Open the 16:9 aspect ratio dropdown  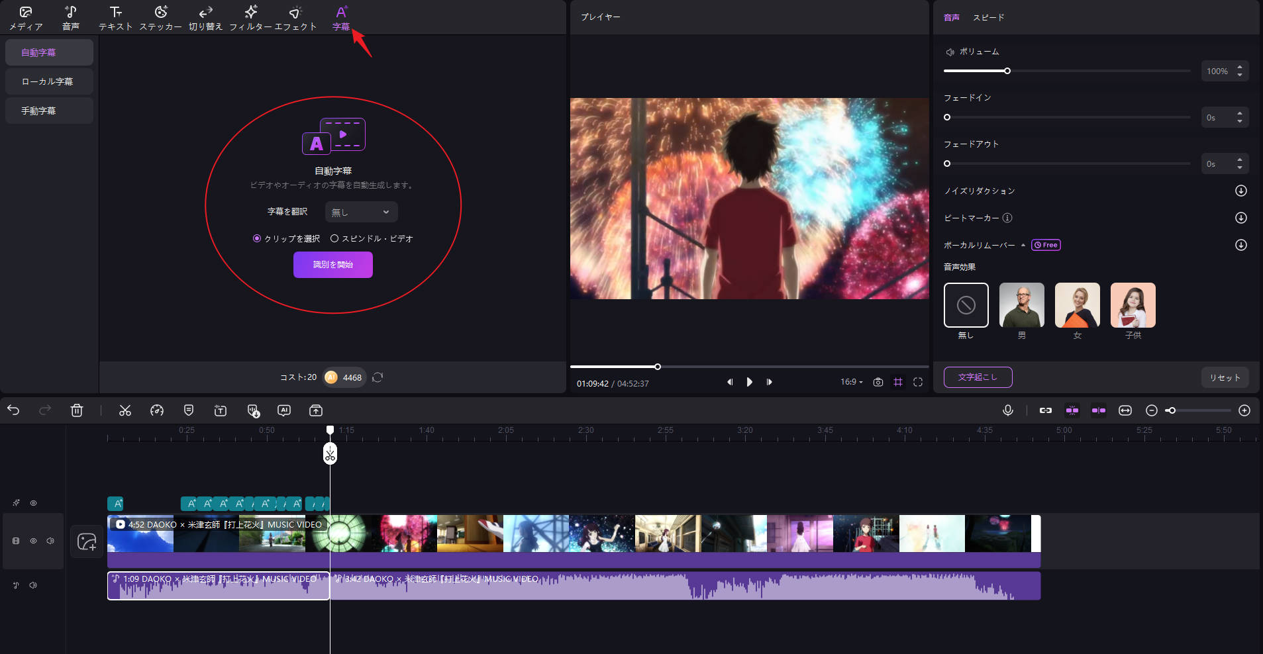tap(851, 382)
